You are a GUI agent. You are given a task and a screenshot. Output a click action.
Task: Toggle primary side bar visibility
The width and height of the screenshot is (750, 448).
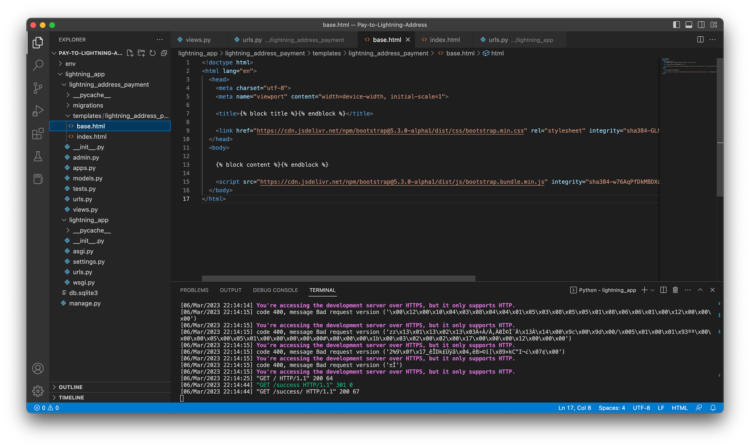[x=676, y=25]
